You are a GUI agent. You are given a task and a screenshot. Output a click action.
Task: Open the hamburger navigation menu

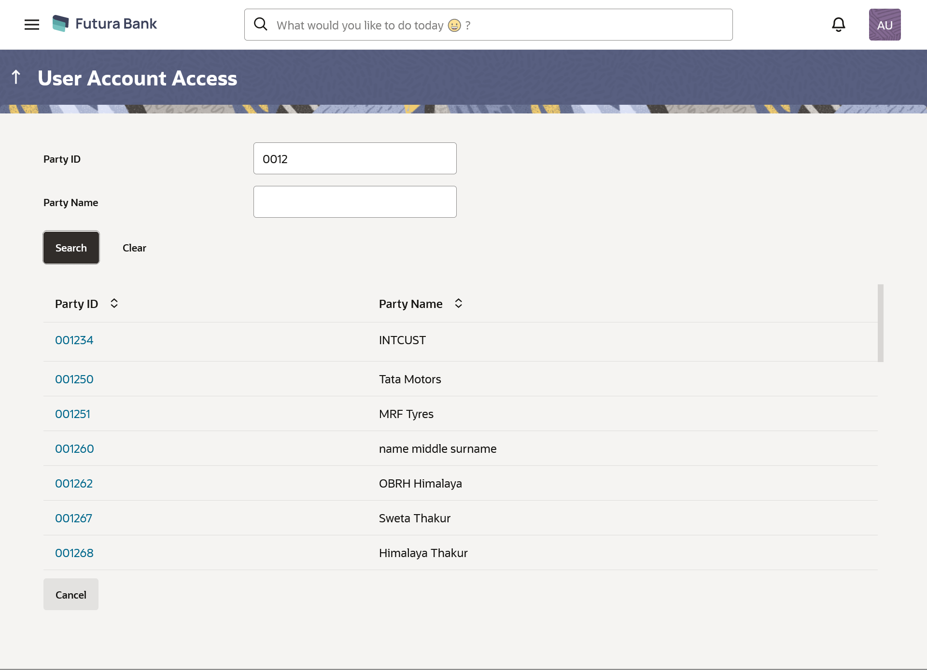pos(32,25)
